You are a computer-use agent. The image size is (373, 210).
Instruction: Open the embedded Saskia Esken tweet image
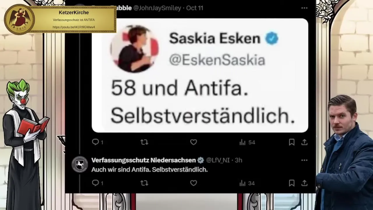pos(200,76)
